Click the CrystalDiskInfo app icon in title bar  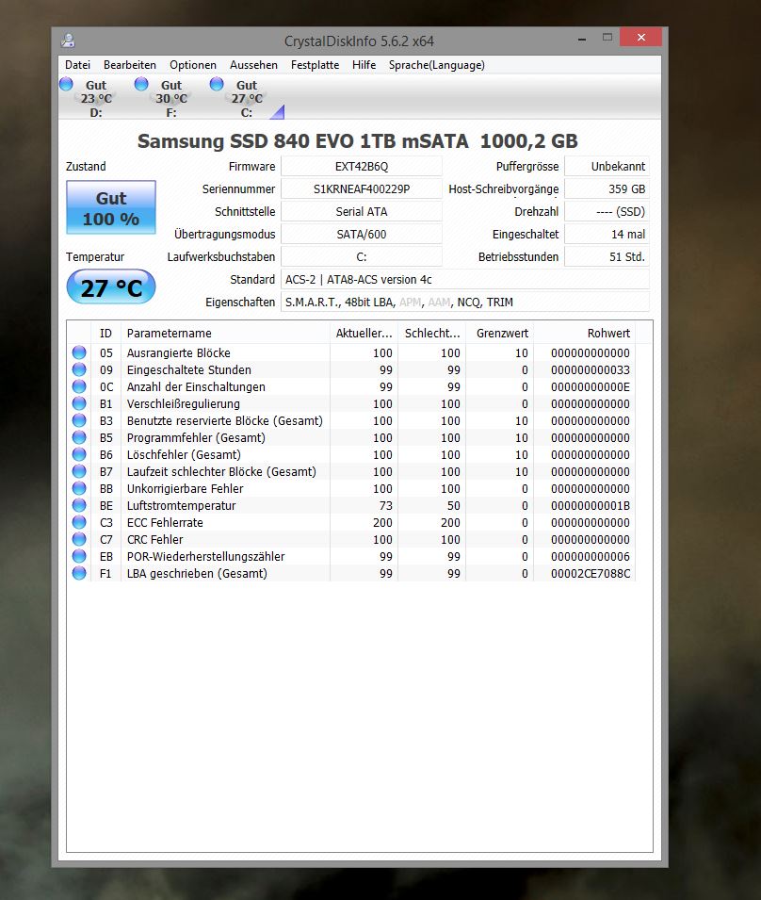pyautogui.click(x=68, y=41)
